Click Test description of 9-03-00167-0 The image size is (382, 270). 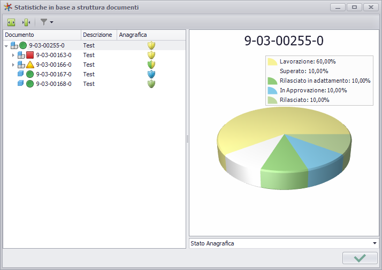[89, 74]
